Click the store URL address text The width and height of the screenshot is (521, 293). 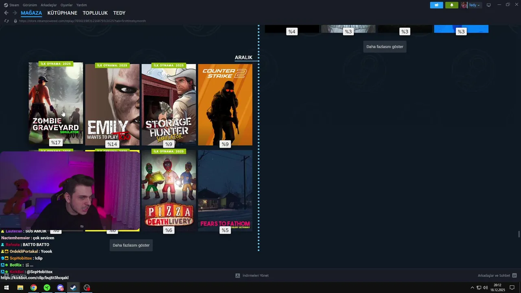82,21
